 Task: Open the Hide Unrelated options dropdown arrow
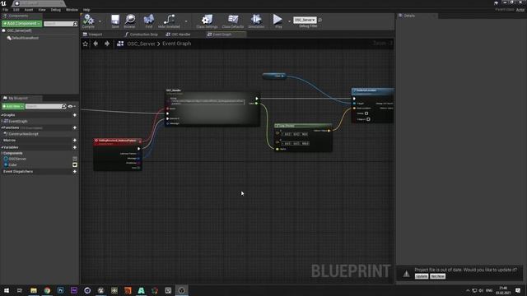pos(186,21)
